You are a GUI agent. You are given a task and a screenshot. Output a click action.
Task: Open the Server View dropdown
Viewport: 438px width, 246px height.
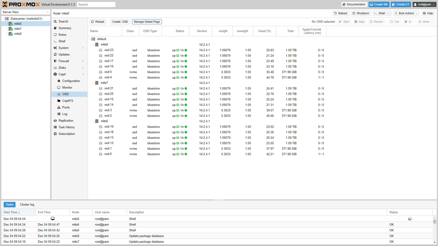click(x=26, y=12)
